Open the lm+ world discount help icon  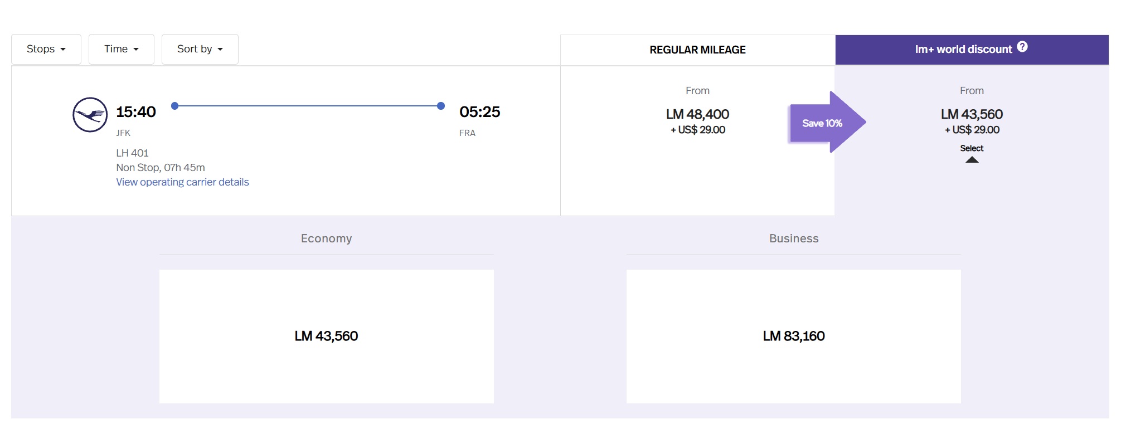click(x=1022, y=47)
